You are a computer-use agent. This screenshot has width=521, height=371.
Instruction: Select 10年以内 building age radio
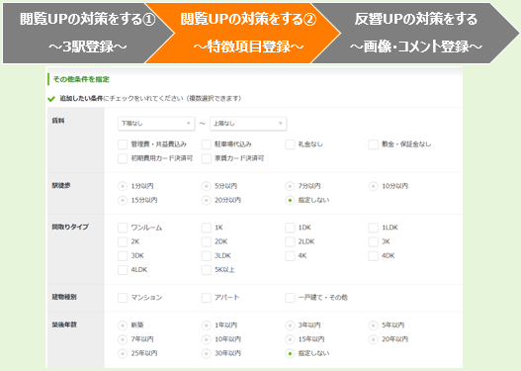point(207,339)
